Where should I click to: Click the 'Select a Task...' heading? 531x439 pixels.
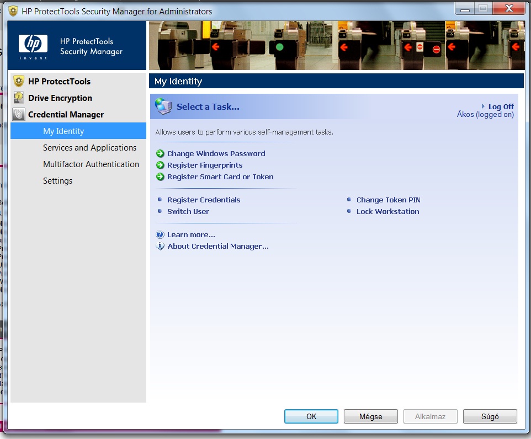click(208, 107)
